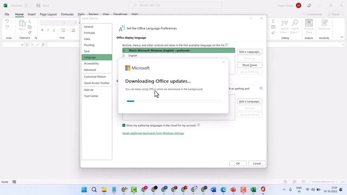Open the Undo history dropdown arrow

(11, 21)
